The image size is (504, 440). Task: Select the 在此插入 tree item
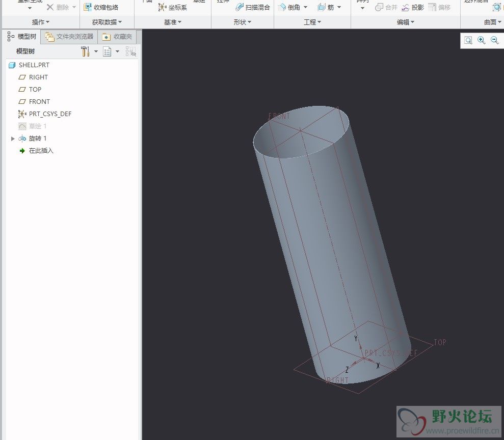click(41, 151)
